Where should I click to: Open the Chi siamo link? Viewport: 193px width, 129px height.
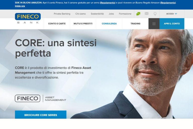click(x=81, y=14)
